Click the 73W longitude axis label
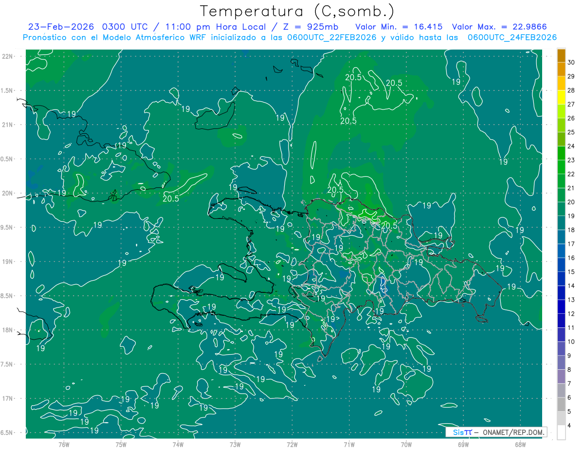Screen dimensions: 584x451 pyautogui.click(x=235, y=445)
